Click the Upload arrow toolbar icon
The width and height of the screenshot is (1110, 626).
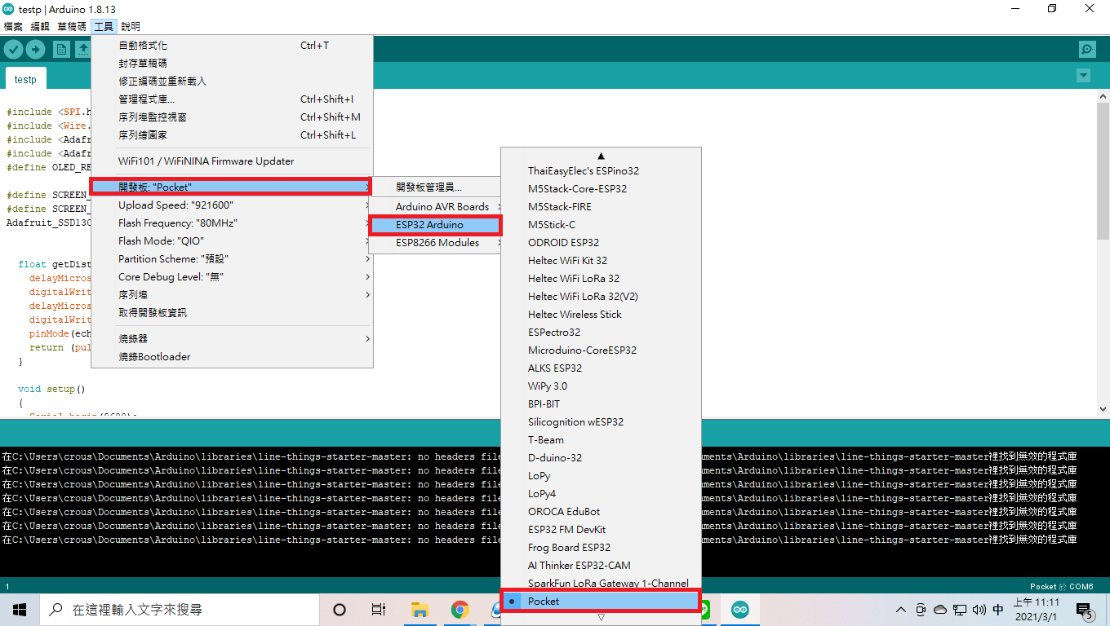pos(36,50)
